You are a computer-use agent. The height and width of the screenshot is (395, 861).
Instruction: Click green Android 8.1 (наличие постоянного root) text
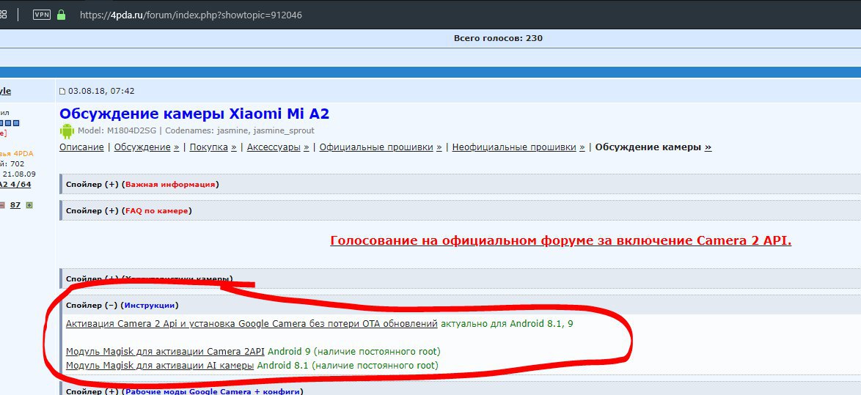point(348,365)
